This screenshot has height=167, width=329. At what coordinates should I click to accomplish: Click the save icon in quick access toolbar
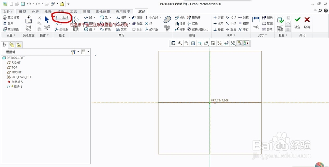coord(23,4)
